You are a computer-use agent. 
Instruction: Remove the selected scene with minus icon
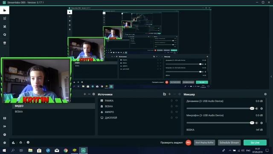coord(89,94)
